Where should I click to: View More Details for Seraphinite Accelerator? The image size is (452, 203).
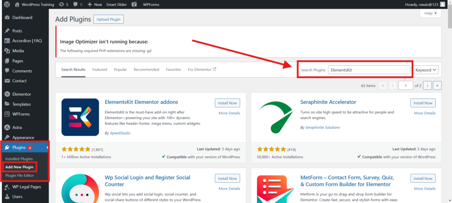coord(425,113)
